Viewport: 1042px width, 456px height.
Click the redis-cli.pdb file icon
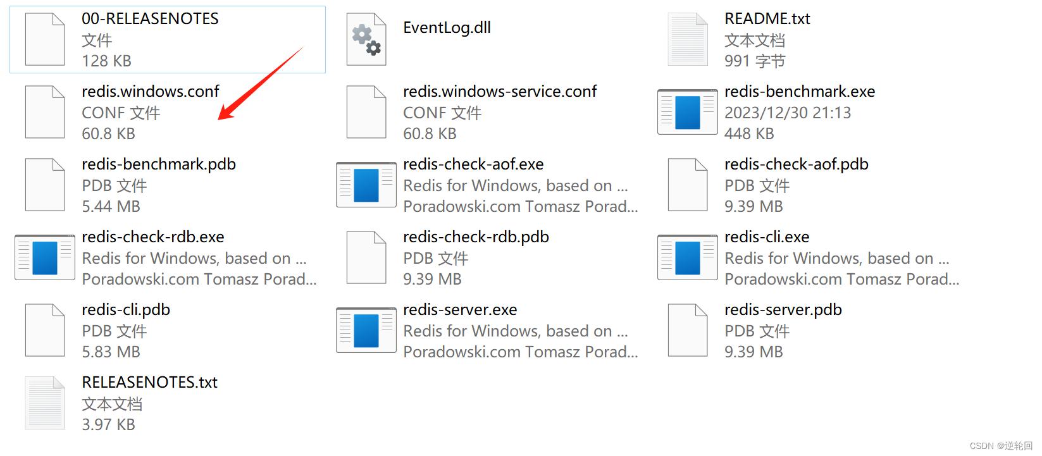tap(45, 330)
